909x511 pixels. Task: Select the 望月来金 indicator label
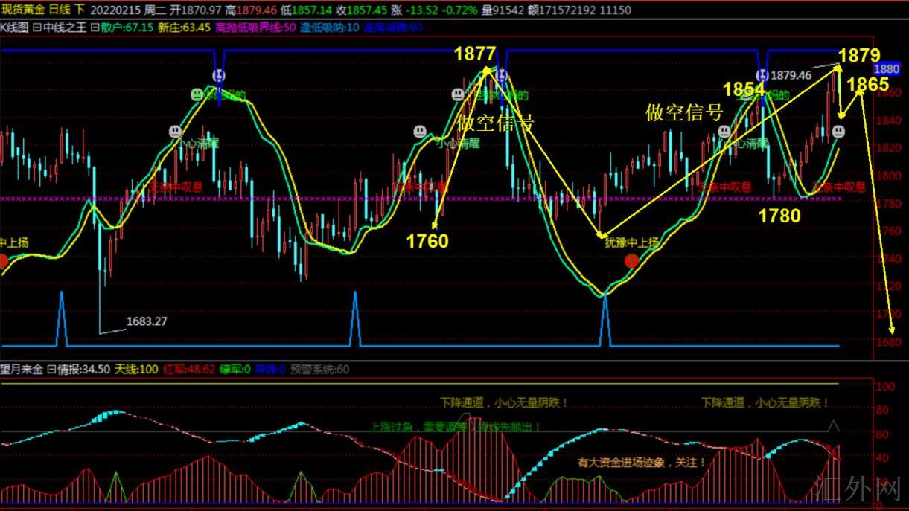point(22,369)
